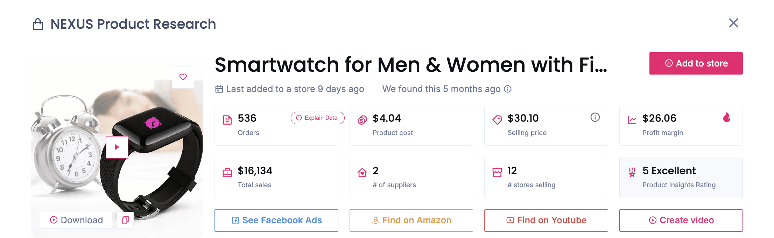Download the product media
The image size is (774, 238).
click(76, 220)
